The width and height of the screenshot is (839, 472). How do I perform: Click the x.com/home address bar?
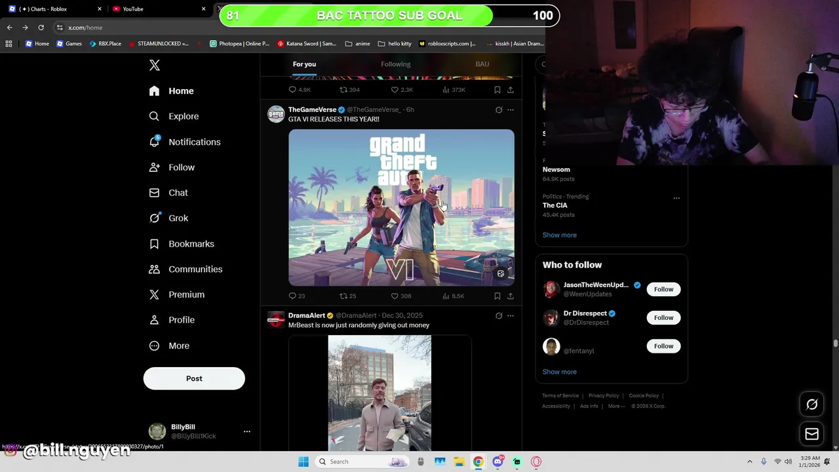tap(85, 28)
